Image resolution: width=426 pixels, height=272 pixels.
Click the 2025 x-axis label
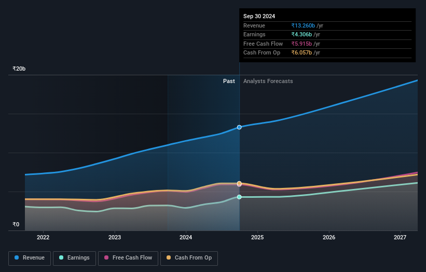(x=257, y=238)
